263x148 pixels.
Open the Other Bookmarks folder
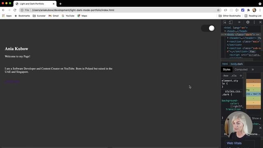tap(230, 16)
